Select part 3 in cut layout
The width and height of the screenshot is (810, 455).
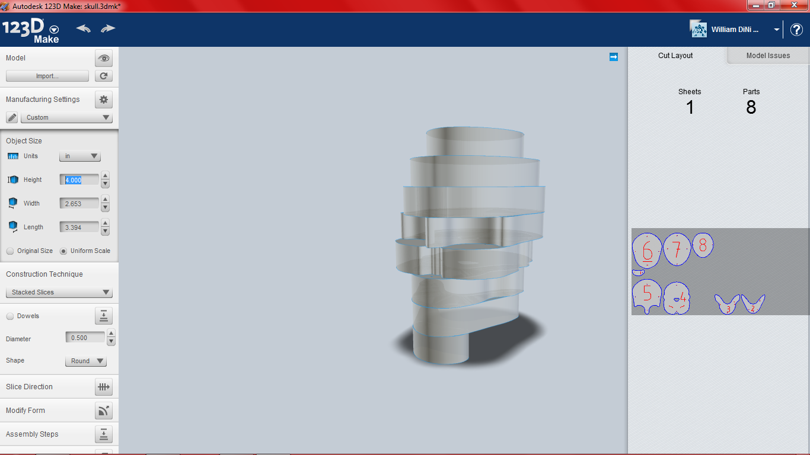click(x=727, y=304)
